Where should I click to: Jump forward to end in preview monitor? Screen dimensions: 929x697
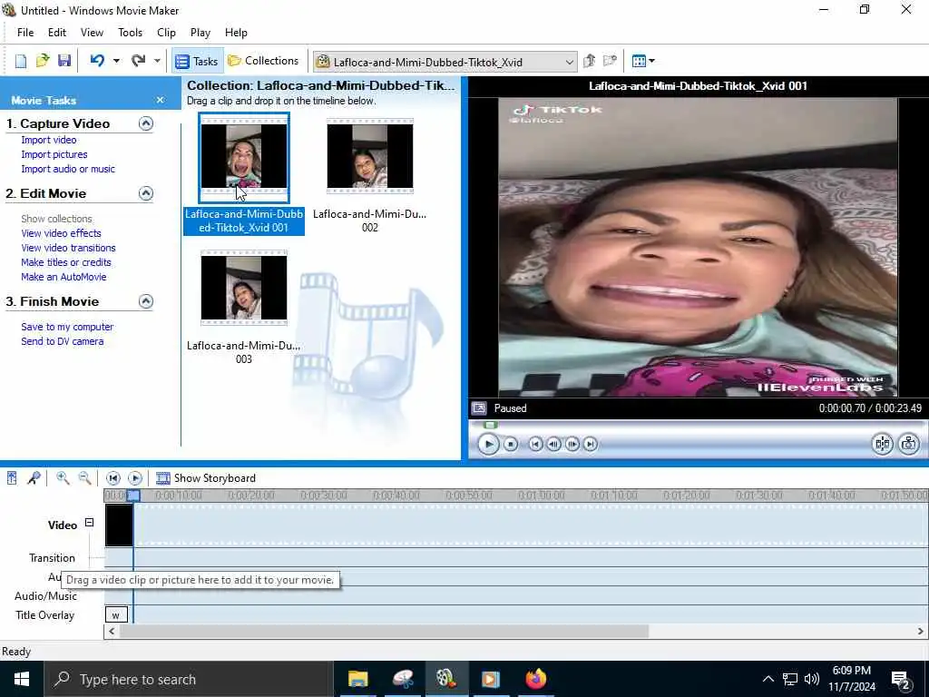[x=591, y=444]
